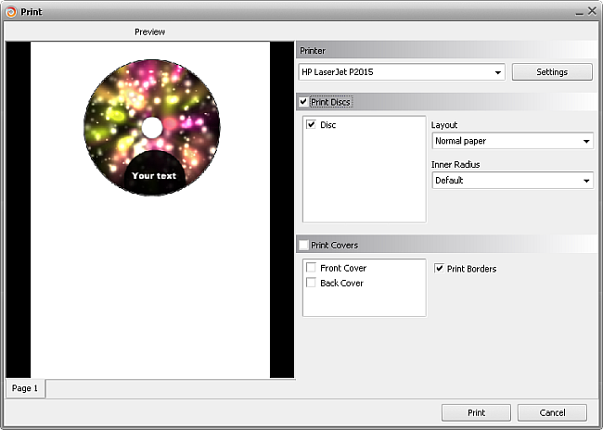Disable the Print Borders checkbox
This screenshot has height=430, width=603.
439,268
